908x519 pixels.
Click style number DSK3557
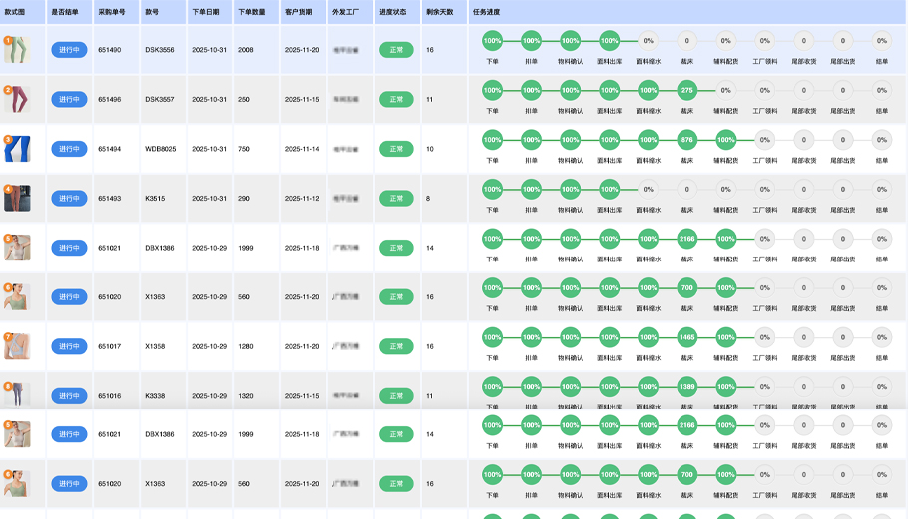159,99
